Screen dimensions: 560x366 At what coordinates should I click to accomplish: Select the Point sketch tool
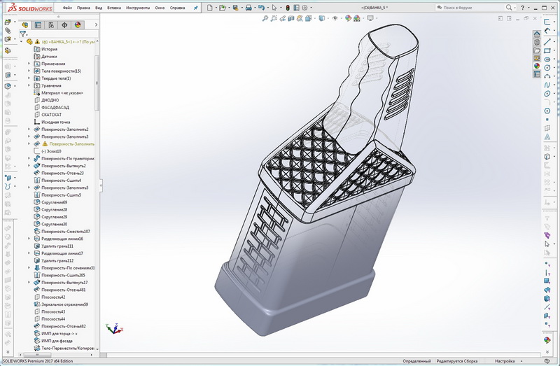(547, 120)
